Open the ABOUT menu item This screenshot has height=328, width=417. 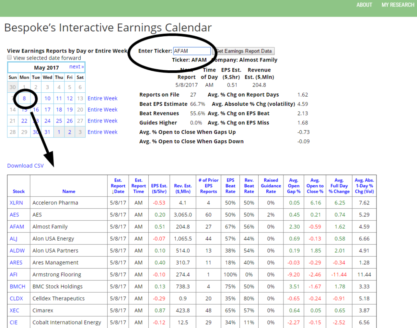click(364, 5)
